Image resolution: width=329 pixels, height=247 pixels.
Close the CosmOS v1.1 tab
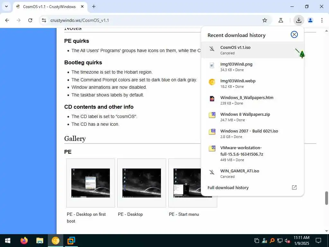82,6
